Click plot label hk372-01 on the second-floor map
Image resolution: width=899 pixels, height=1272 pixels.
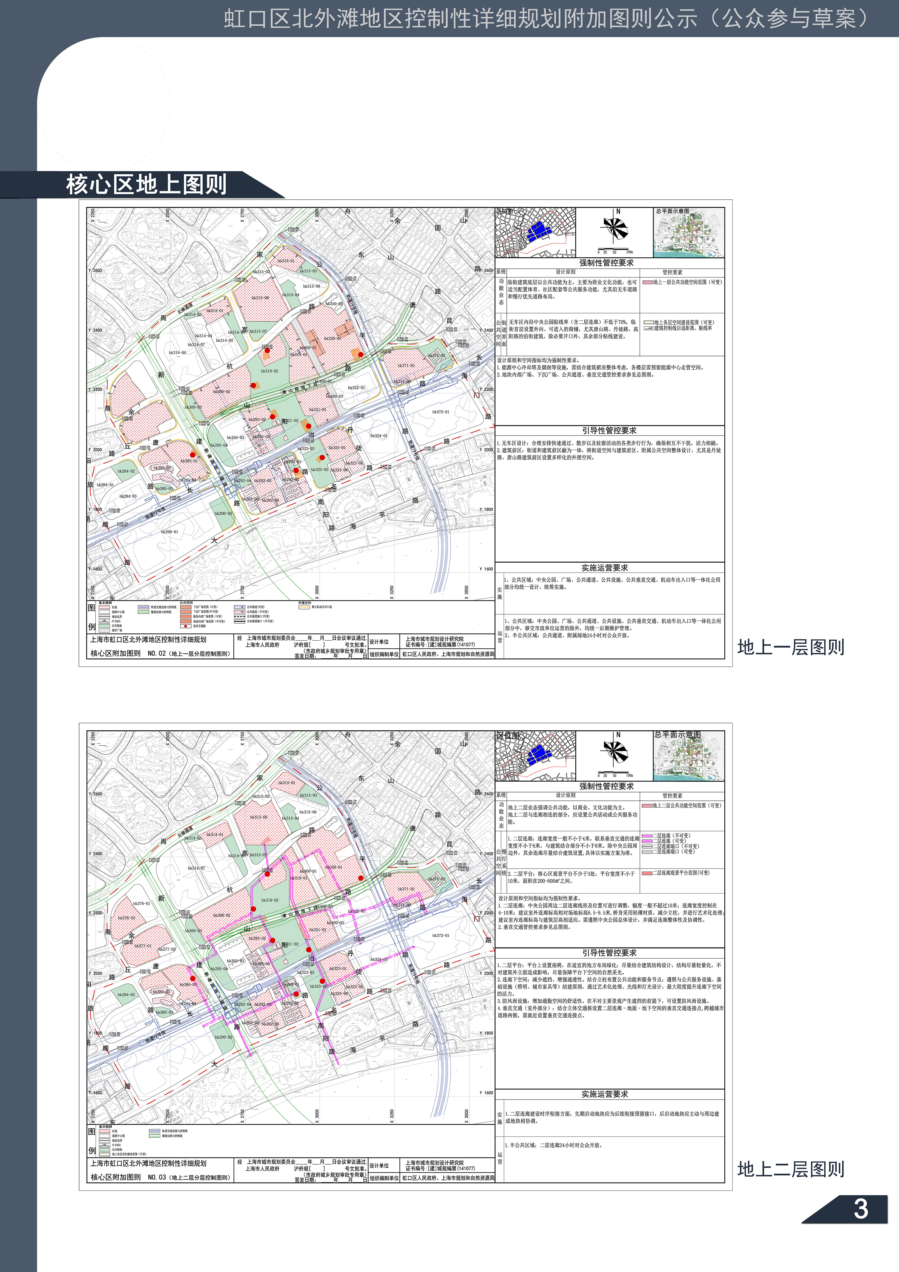[441, 936]
